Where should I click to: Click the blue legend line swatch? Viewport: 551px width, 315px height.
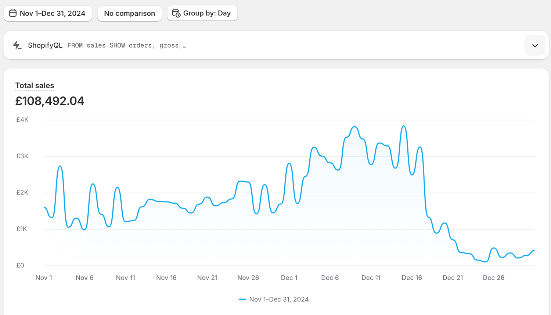point(242,299)
